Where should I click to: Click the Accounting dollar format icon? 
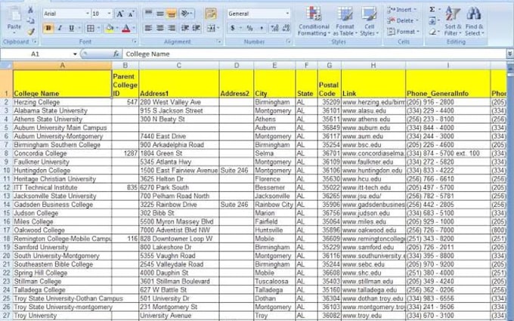[232, 28]
